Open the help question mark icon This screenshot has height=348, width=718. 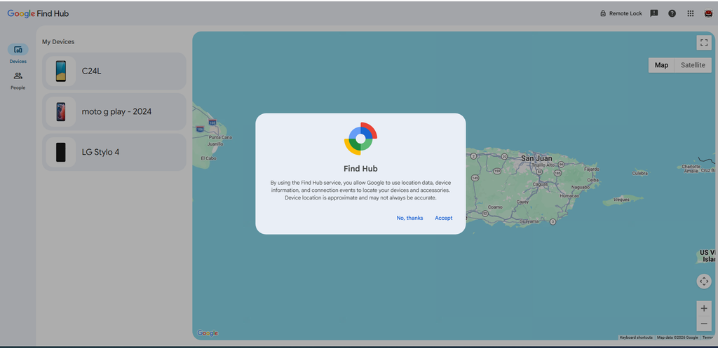(672, 13)
